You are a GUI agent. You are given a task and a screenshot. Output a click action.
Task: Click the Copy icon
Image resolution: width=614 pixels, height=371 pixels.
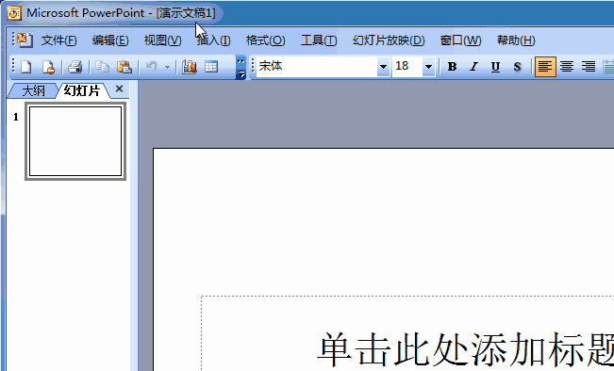pos(103,67)
